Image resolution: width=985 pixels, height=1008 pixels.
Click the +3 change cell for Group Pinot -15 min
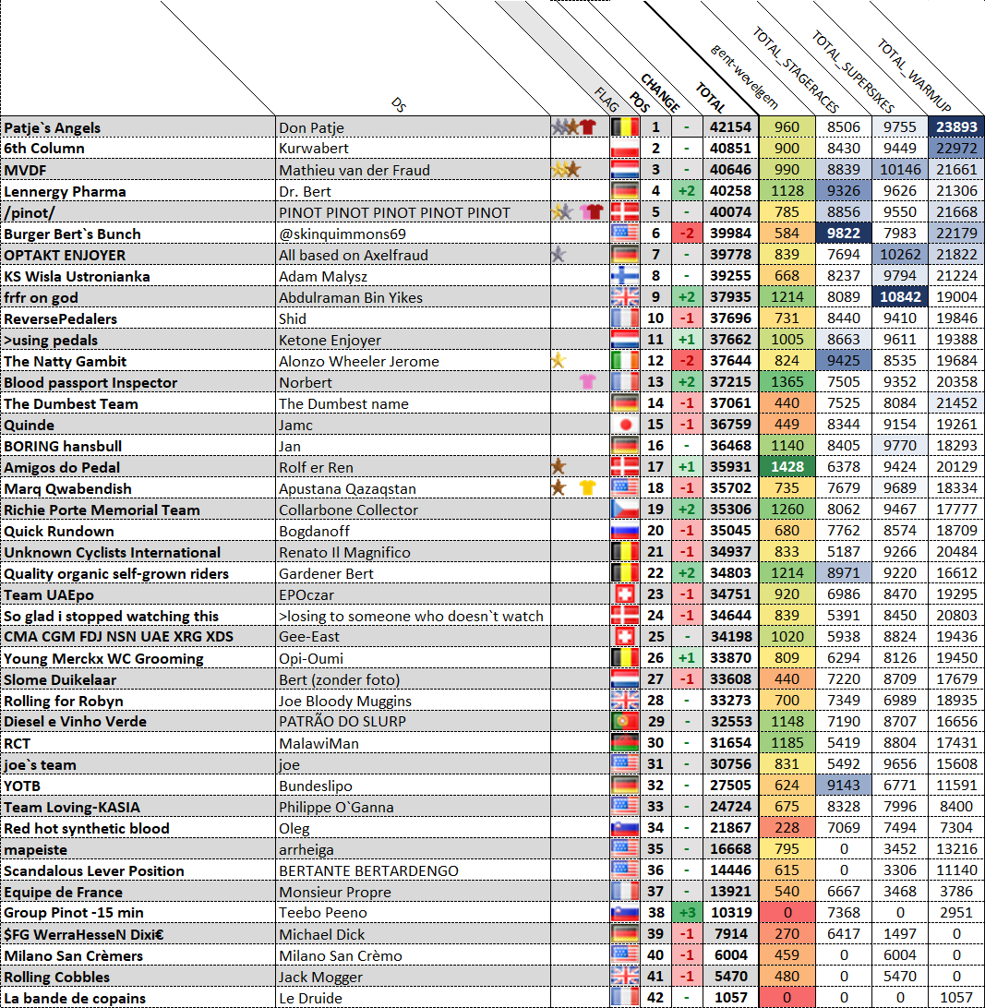(x=687, y=912)
